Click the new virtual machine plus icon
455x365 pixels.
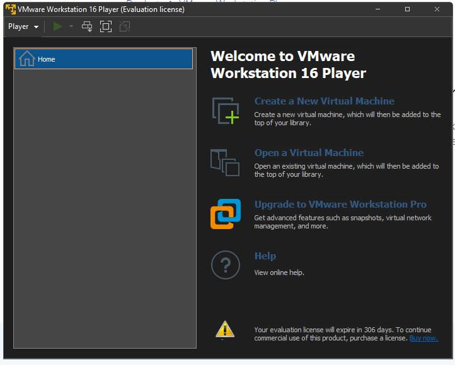click(x=226, y=111)
